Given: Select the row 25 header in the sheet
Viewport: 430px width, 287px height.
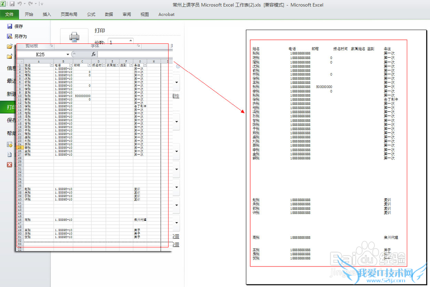Looking at the screenshot, I should point(20,147).
